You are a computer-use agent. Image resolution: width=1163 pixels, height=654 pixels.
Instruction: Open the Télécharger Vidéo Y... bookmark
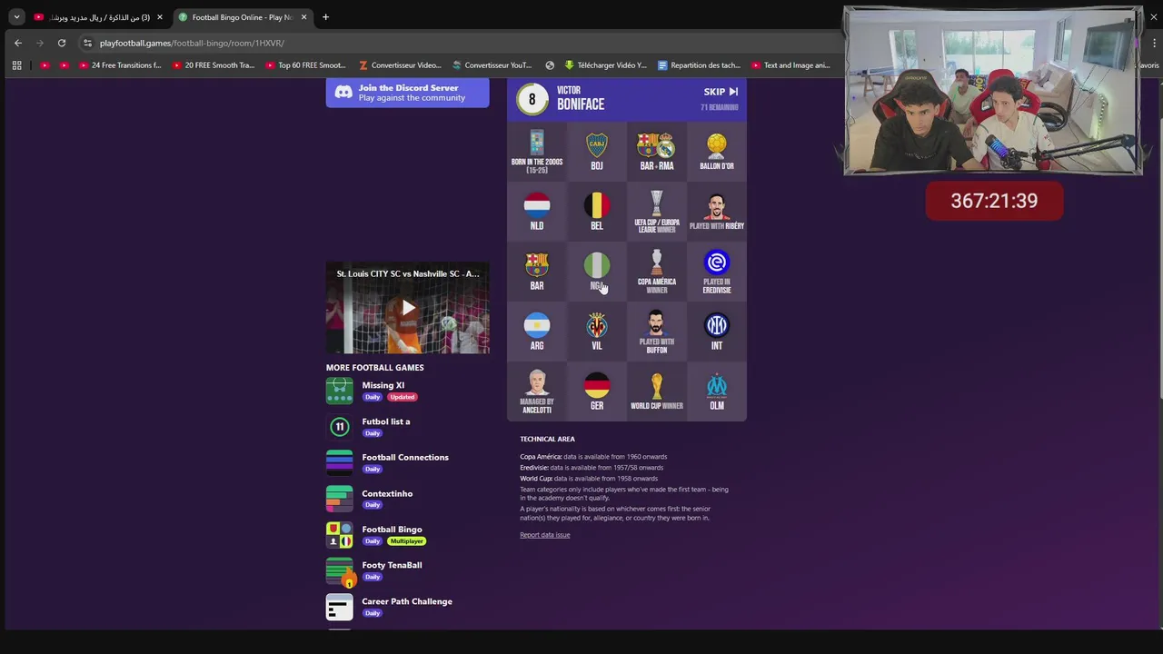click(605, 65)
